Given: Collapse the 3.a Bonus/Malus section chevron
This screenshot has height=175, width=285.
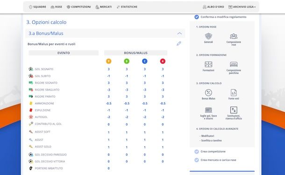Looking at the screenshot, I should [179, 34].
